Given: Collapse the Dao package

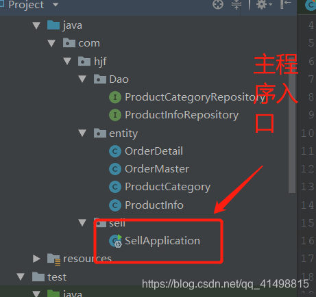Looking at the screenshot, I should click(x=82, y=79).
